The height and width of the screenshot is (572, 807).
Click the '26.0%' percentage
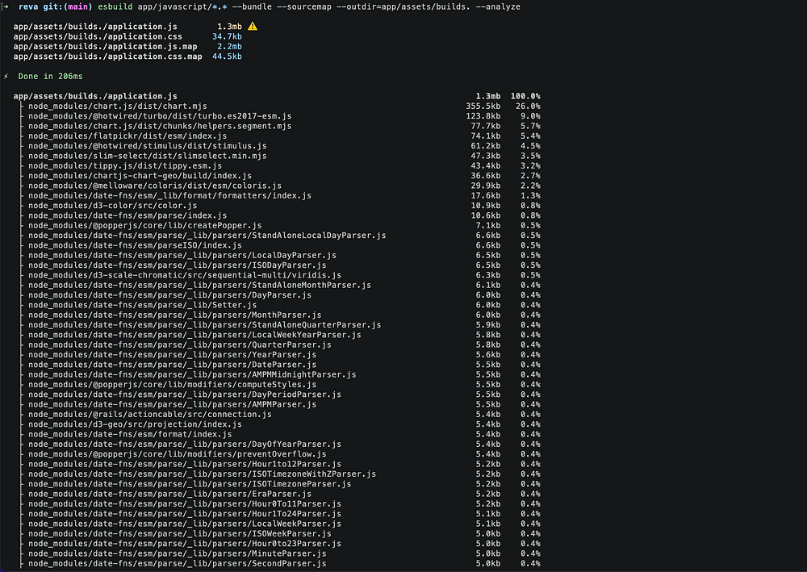click(x=528, y=106)
